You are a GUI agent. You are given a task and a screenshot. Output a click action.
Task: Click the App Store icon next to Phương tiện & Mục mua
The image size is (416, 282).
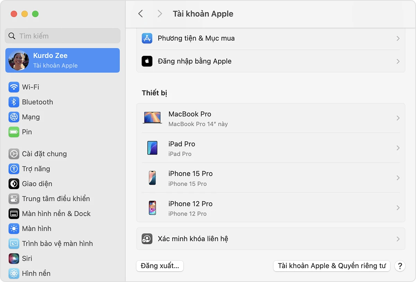(x=147, y=38)
